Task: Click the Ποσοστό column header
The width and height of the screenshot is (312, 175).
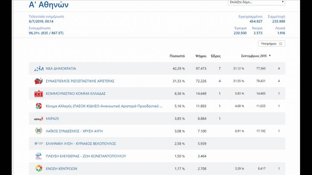Action: 177,56
